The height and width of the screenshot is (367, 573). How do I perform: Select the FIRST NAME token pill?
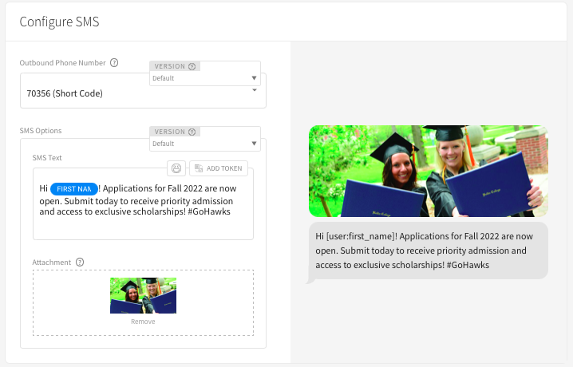(74, 189)
